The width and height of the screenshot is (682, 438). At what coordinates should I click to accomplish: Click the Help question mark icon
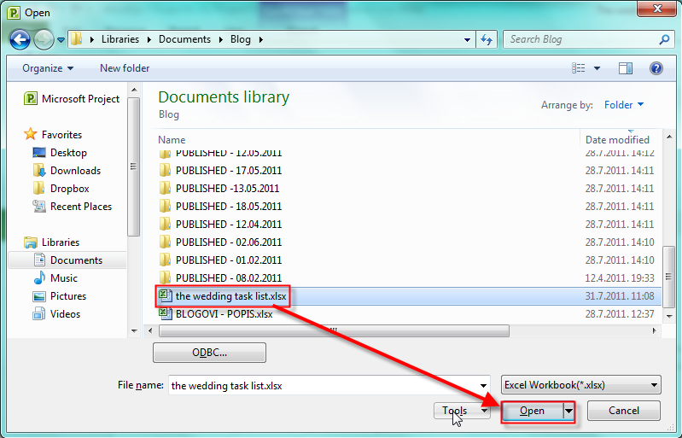[x=656, y=68]
